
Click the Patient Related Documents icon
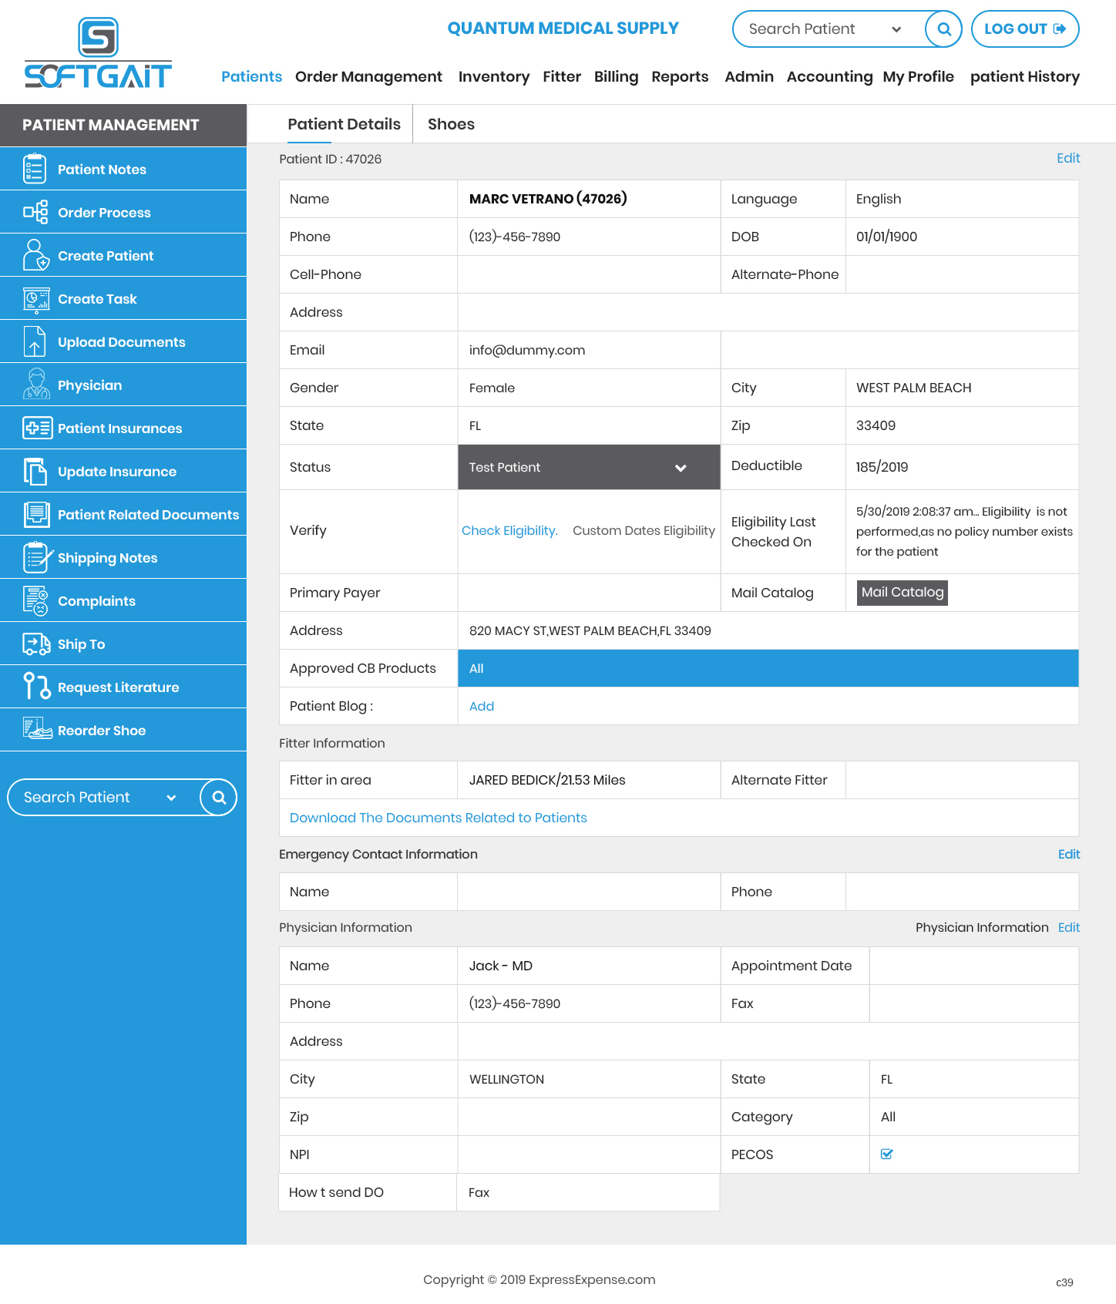pos(36,514)
